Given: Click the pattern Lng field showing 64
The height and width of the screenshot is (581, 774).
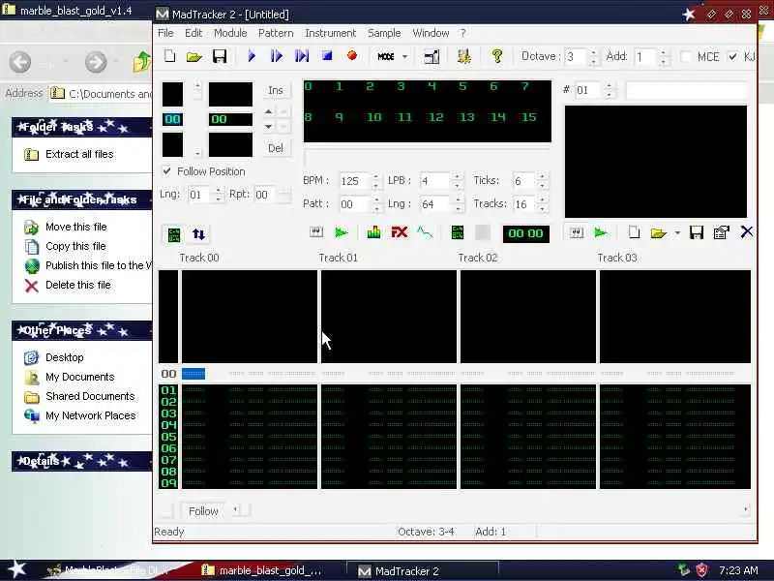Looking at the screenshot, I should pos(436,203).
